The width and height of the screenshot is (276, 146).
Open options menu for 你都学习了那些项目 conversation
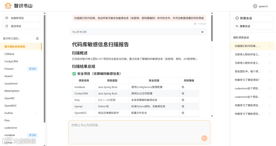(270, 80)
